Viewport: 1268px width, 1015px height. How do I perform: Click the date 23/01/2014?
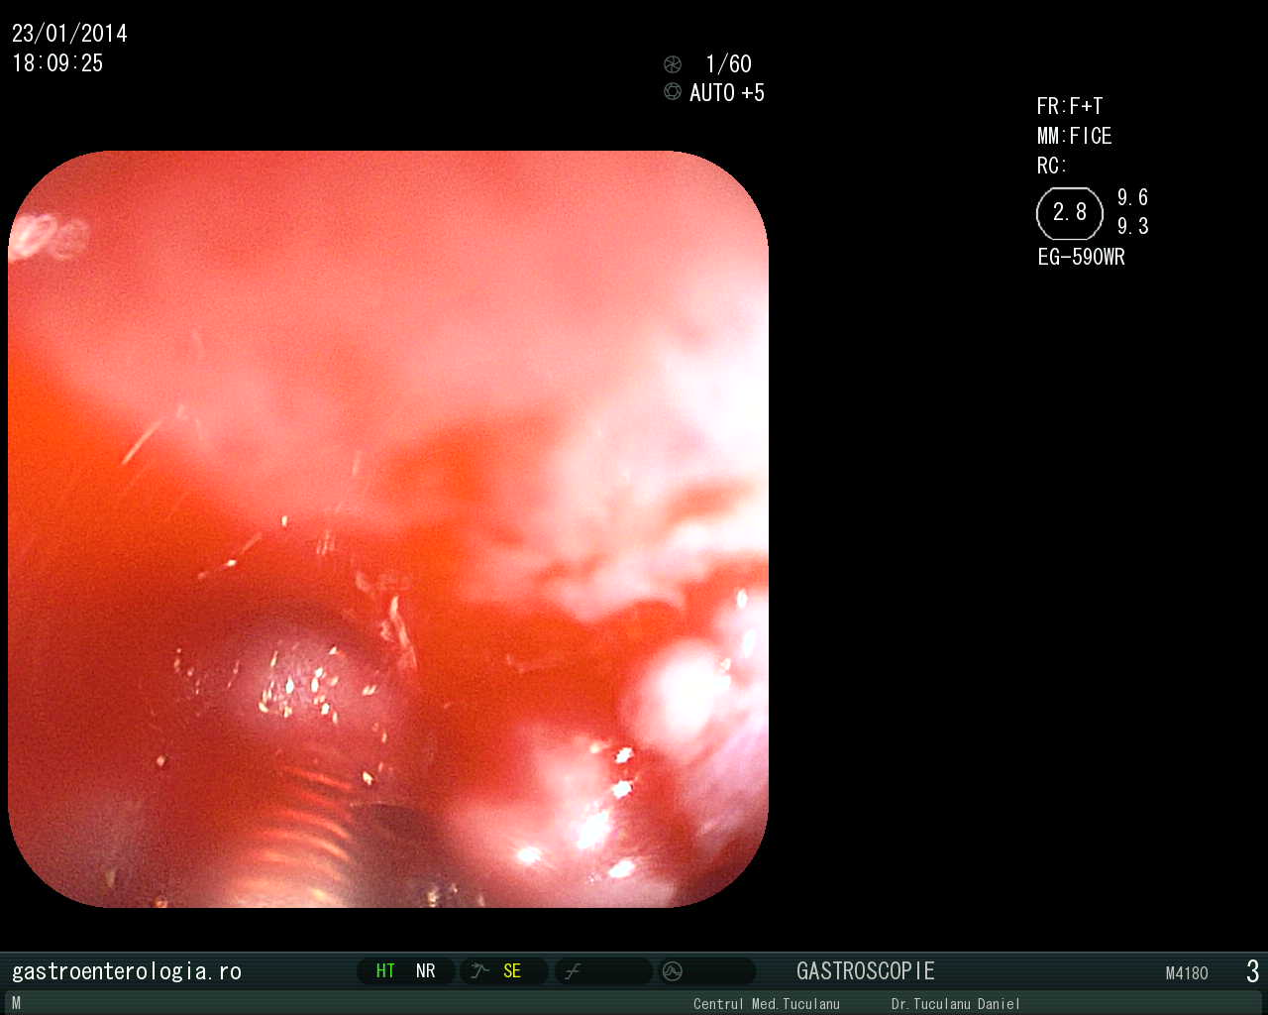(x=69, y=34)
